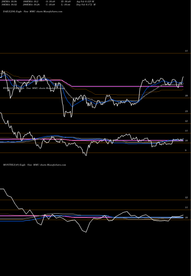Click the 200EMA reading
191x276 pixels.
click(x=31, y=5)
